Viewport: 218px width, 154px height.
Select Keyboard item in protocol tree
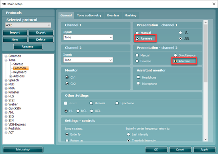pos(20,72)
